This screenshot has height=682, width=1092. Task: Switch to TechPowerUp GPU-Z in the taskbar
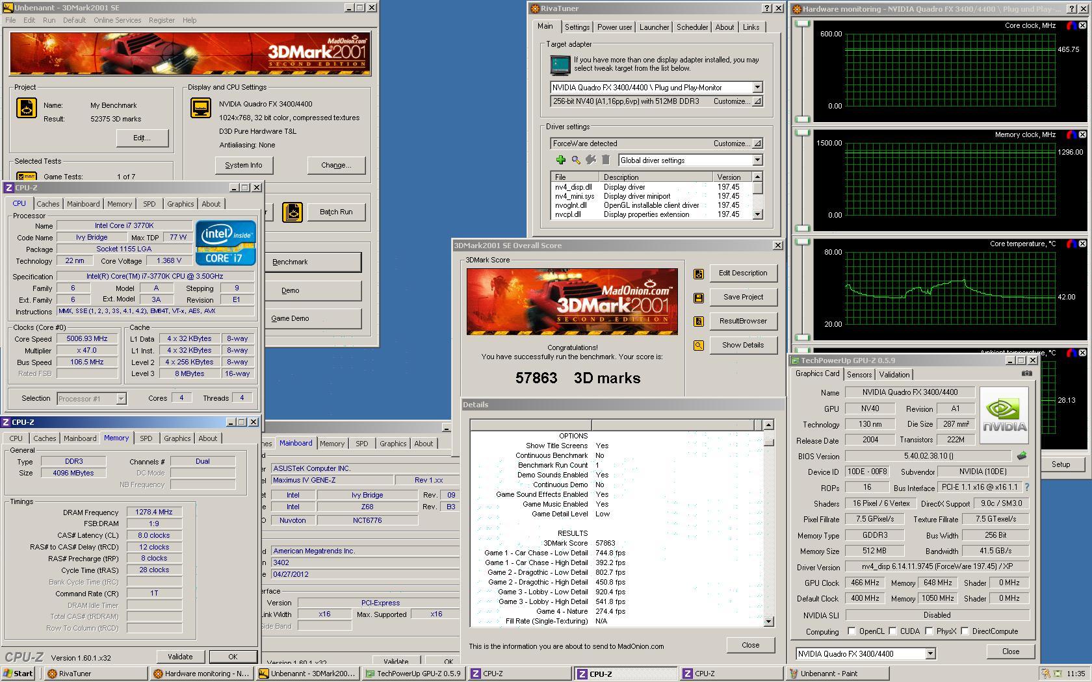click(413, 674)
